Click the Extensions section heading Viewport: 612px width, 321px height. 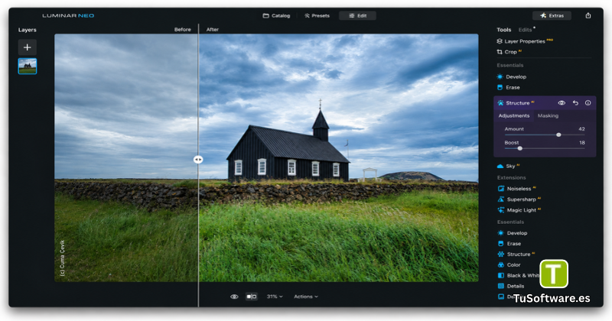point(511,177)
